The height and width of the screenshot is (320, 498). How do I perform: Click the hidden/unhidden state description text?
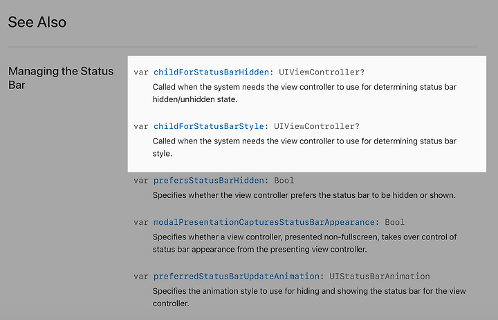coord(304,93)
